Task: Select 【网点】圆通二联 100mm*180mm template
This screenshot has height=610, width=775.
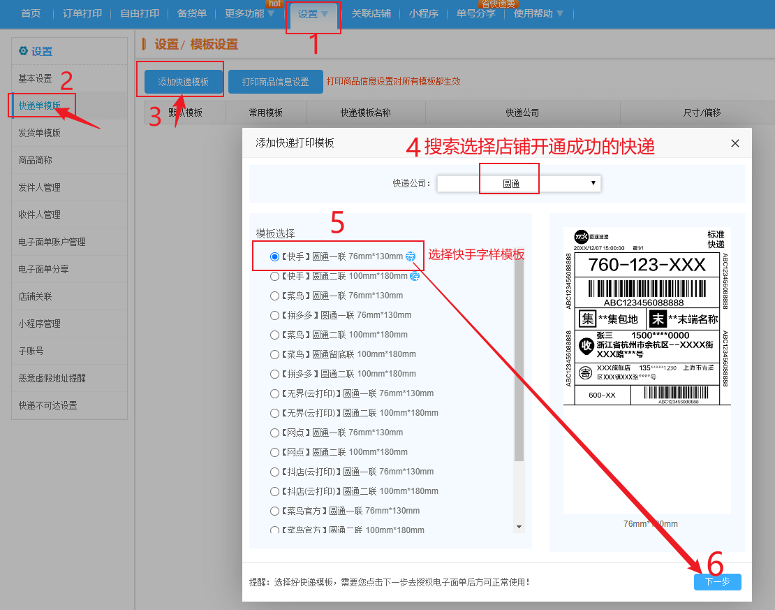Action: click(274, 452)
